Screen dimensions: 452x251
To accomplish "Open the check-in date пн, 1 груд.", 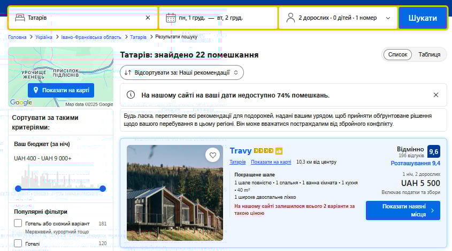I will [191, 18].
